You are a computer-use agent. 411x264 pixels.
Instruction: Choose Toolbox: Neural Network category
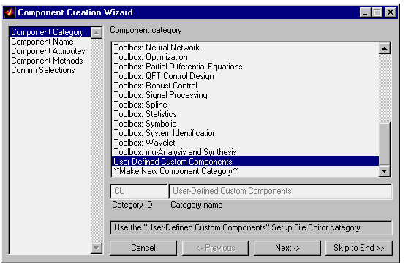click(x=245, y=48)
